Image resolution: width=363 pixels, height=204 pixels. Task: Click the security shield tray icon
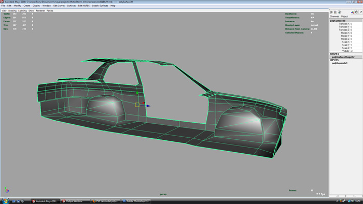click(341, 201)
